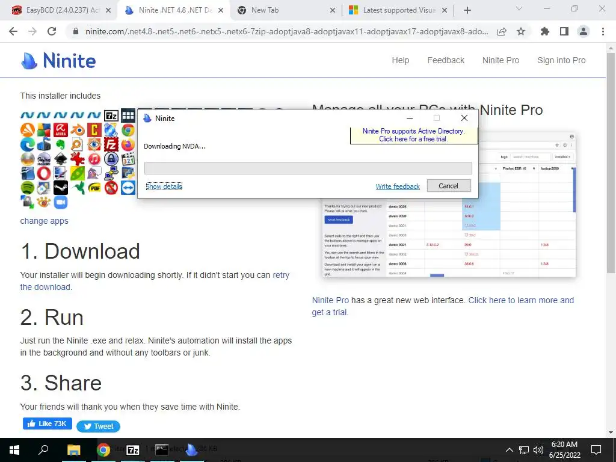Viewport: 616px width, 462px height.
Task: Switch to the Latest supported Visual tab
Action: coord(398,10)
